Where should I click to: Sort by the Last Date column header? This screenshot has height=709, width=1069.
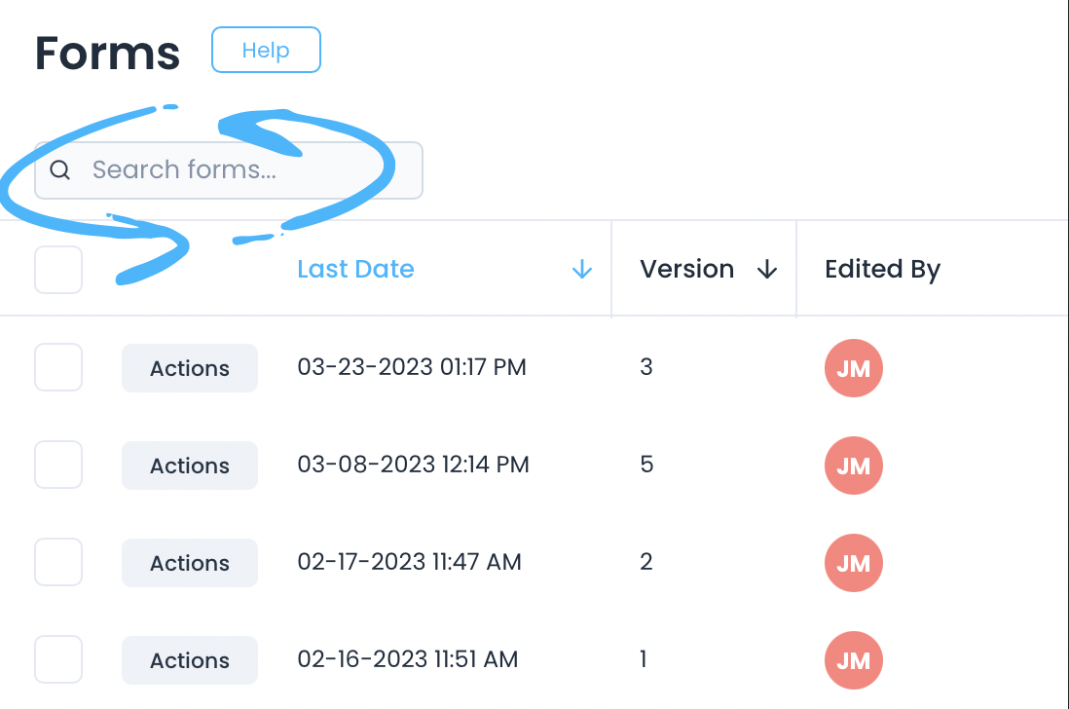(x=355, y=270)
